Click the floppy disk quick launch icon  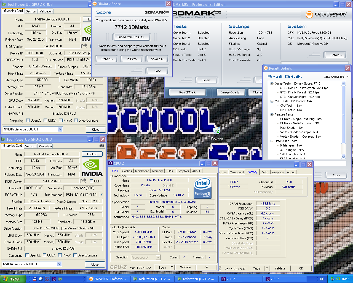[34, 279]
